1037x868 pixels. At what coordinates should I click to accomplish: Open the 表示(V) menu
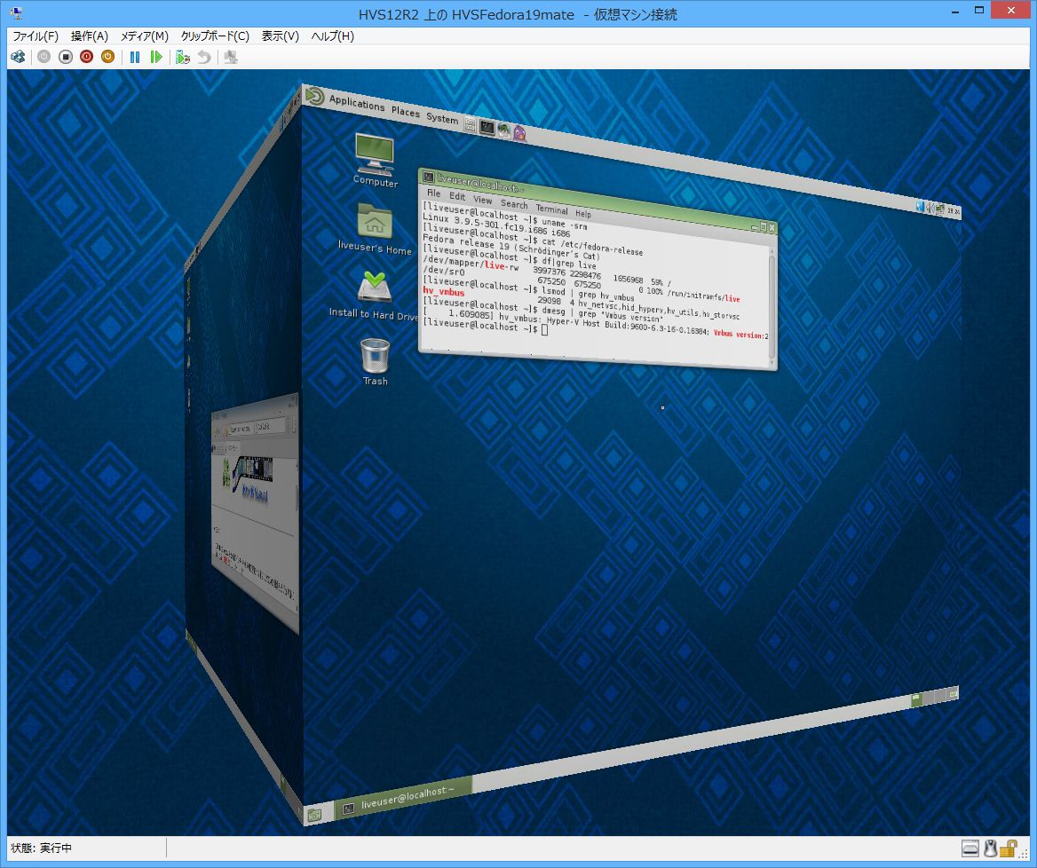click(x=280, y=36)
